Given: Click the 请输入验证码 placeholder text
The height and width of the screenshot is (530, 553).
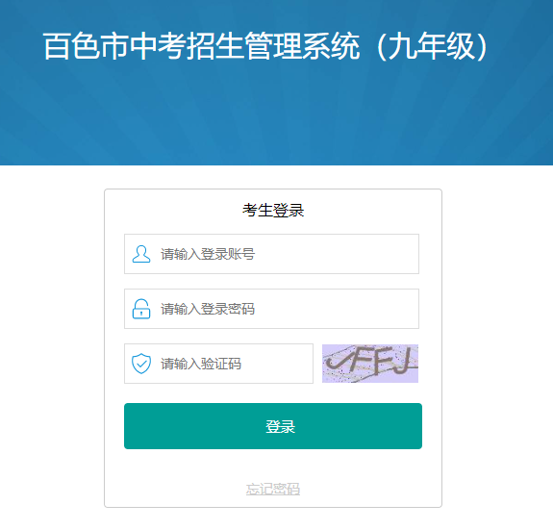Looking at the screenshot, I should 201,364.
